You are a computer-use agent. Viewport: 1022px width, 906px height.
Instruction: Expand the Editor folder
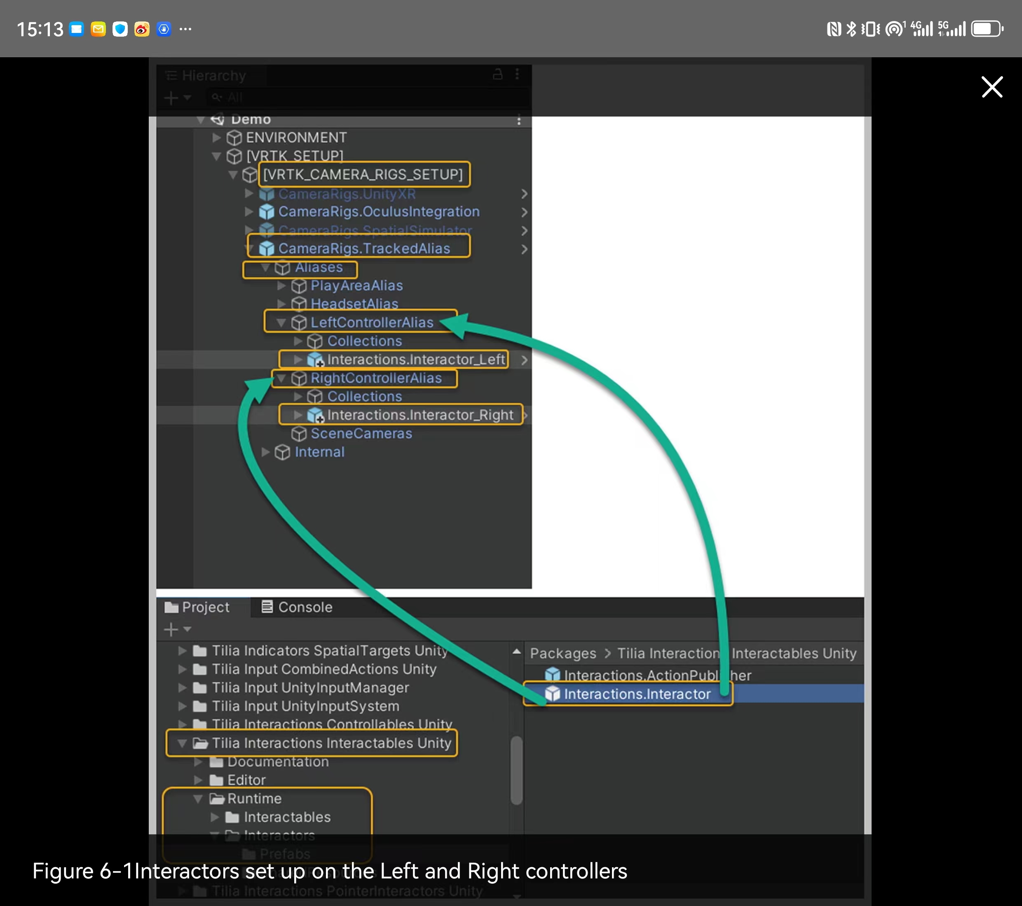[199, 780]
